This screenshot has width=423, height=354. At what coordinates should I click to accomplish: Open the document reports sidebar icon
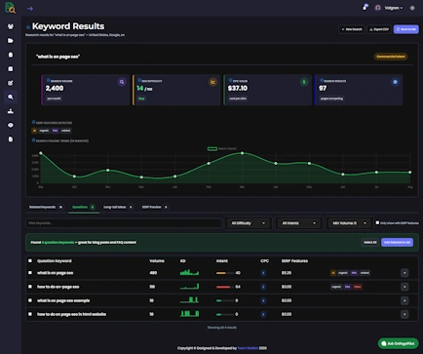[11, 139]
